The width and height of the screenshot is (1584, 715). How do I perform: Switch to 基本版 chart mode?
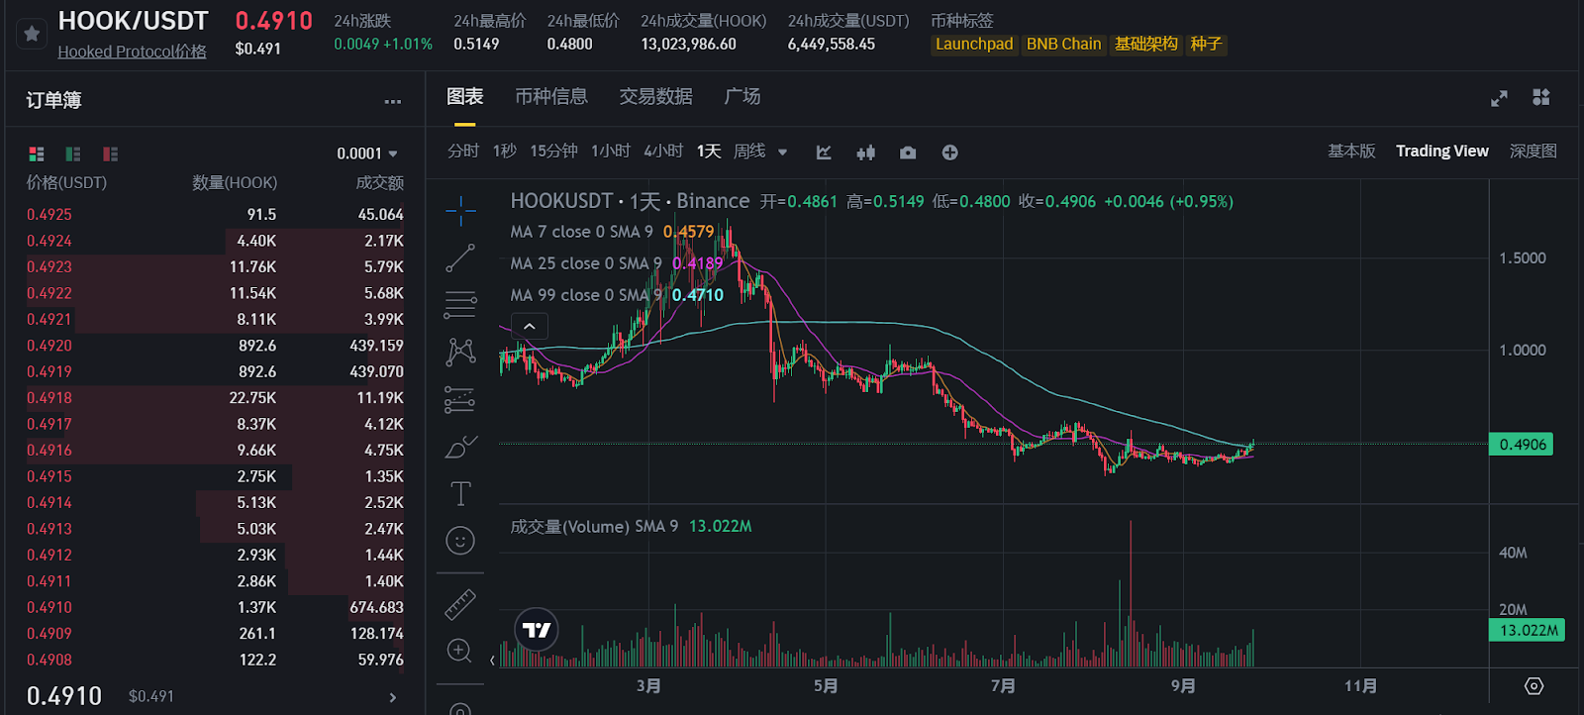pyautogui.click(x=1351, y=151)
